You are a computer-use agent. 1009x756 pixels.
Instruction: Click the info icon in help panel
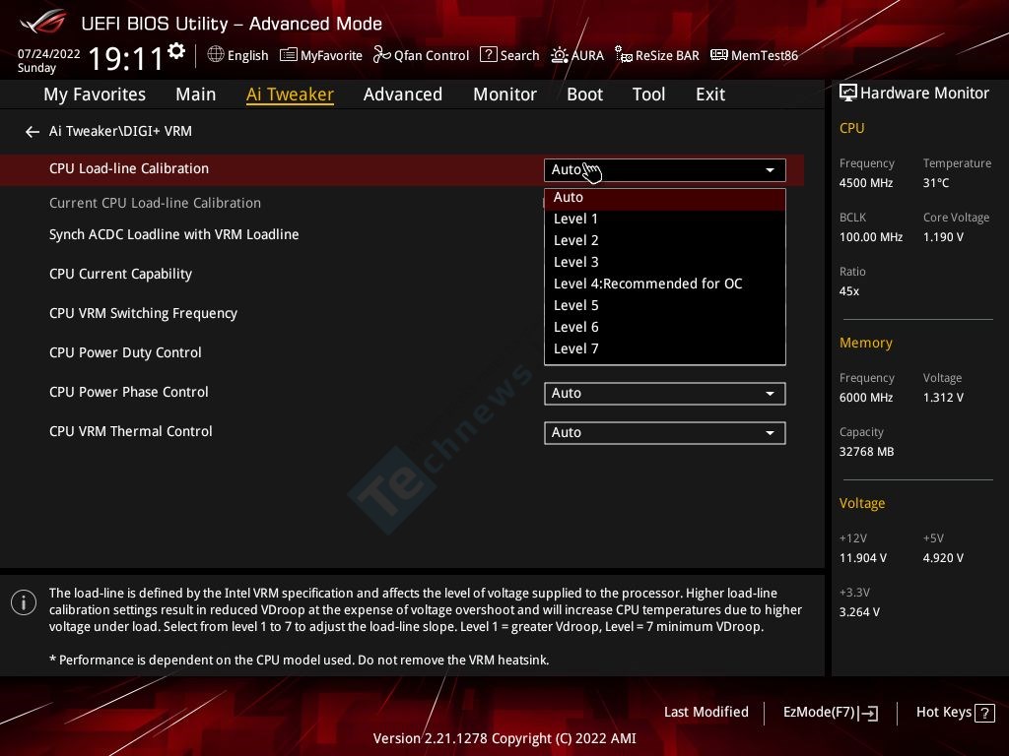[24, 602]
